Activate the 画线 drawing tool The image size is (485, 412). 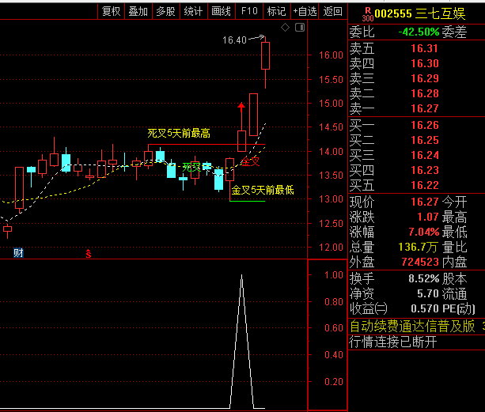222,11
